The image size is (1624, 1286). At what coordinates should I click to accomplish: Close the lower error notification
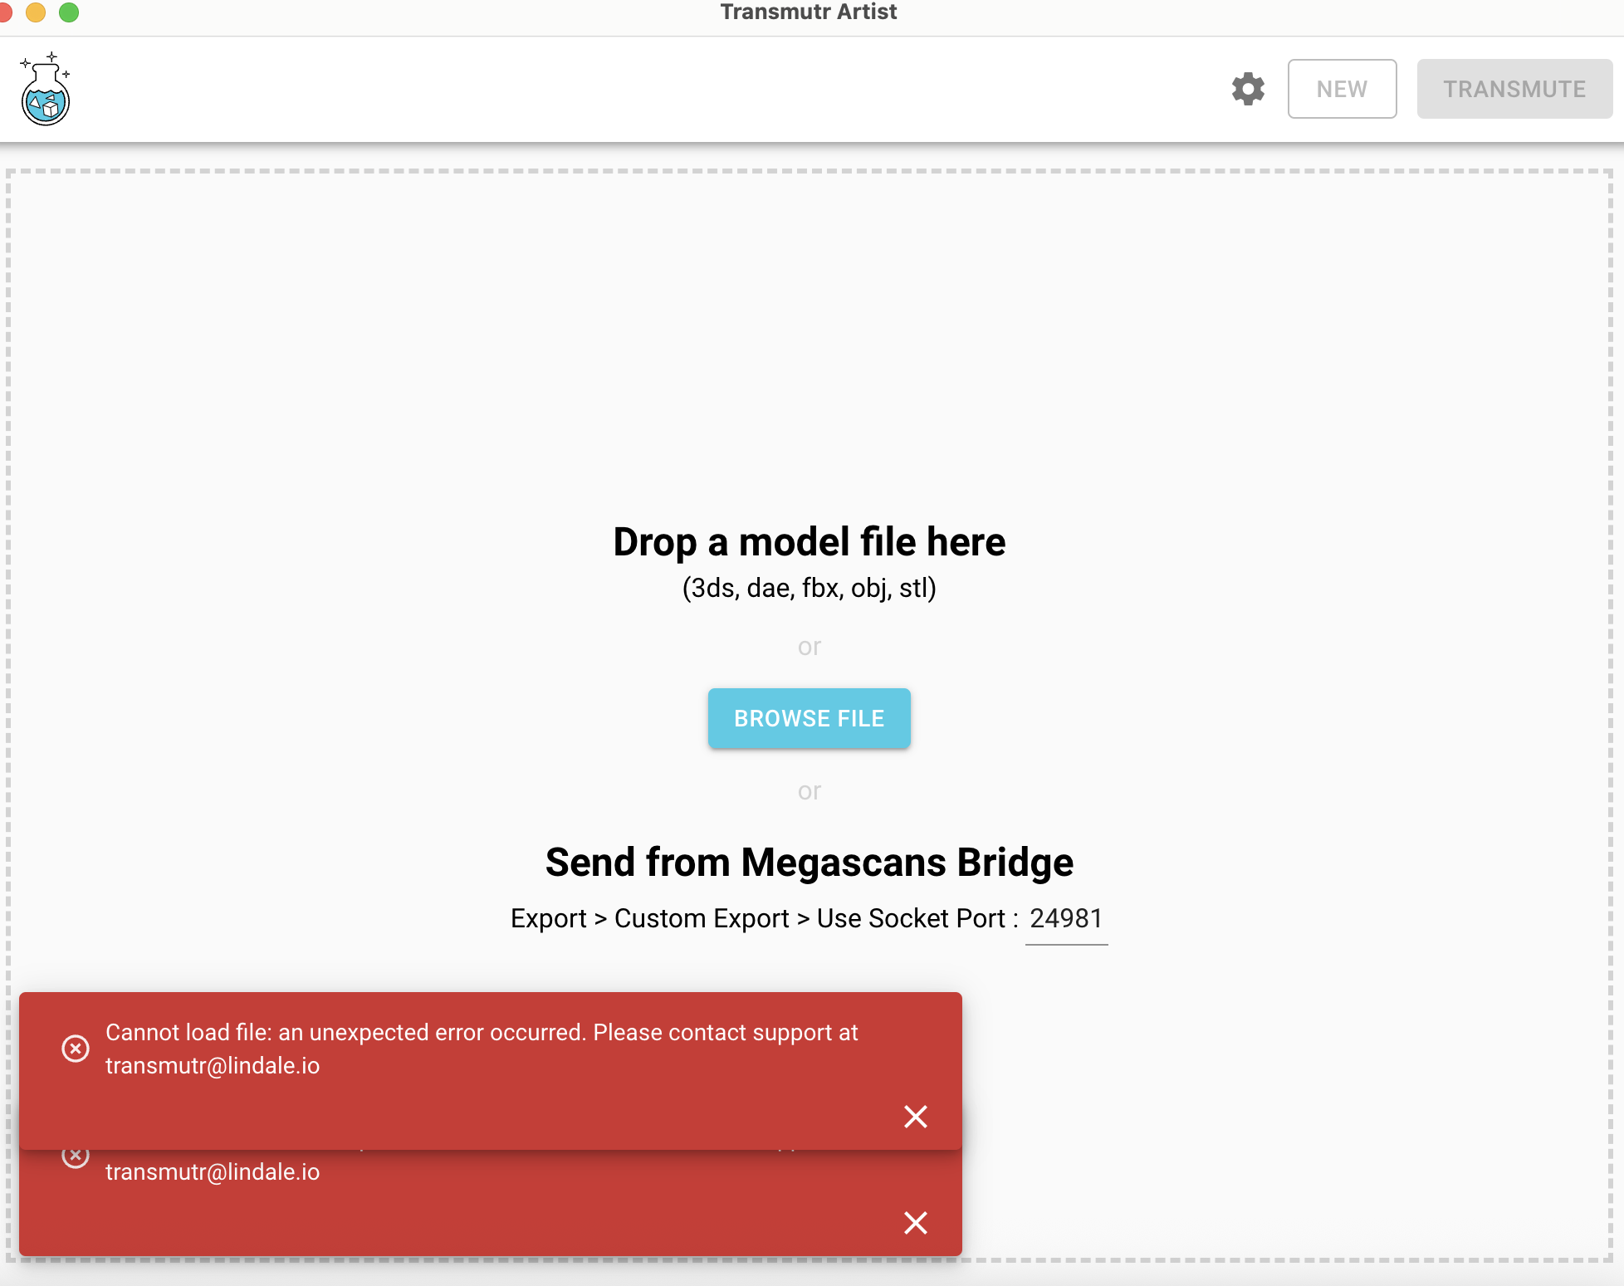pyautogui.click(x=915, y=1222)
